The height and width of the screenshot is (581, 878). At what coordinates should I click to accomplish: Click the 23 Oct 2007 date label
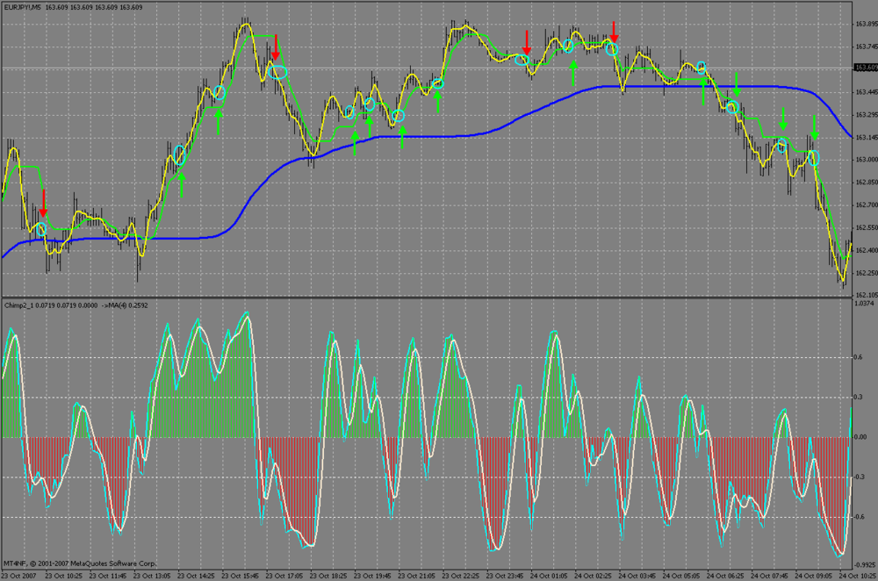tap(18, 576)
